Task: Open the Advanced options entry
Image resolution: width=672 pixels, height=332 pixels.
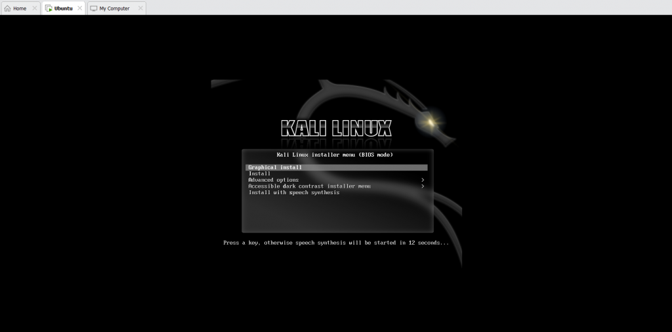Action: (x=337, y=180)
